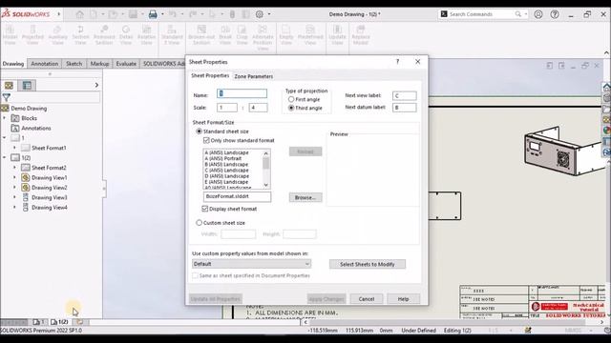Screen dimensions: 611x343
Task: Switch to Zone Parameters tab
Action: tap(253, 76)
